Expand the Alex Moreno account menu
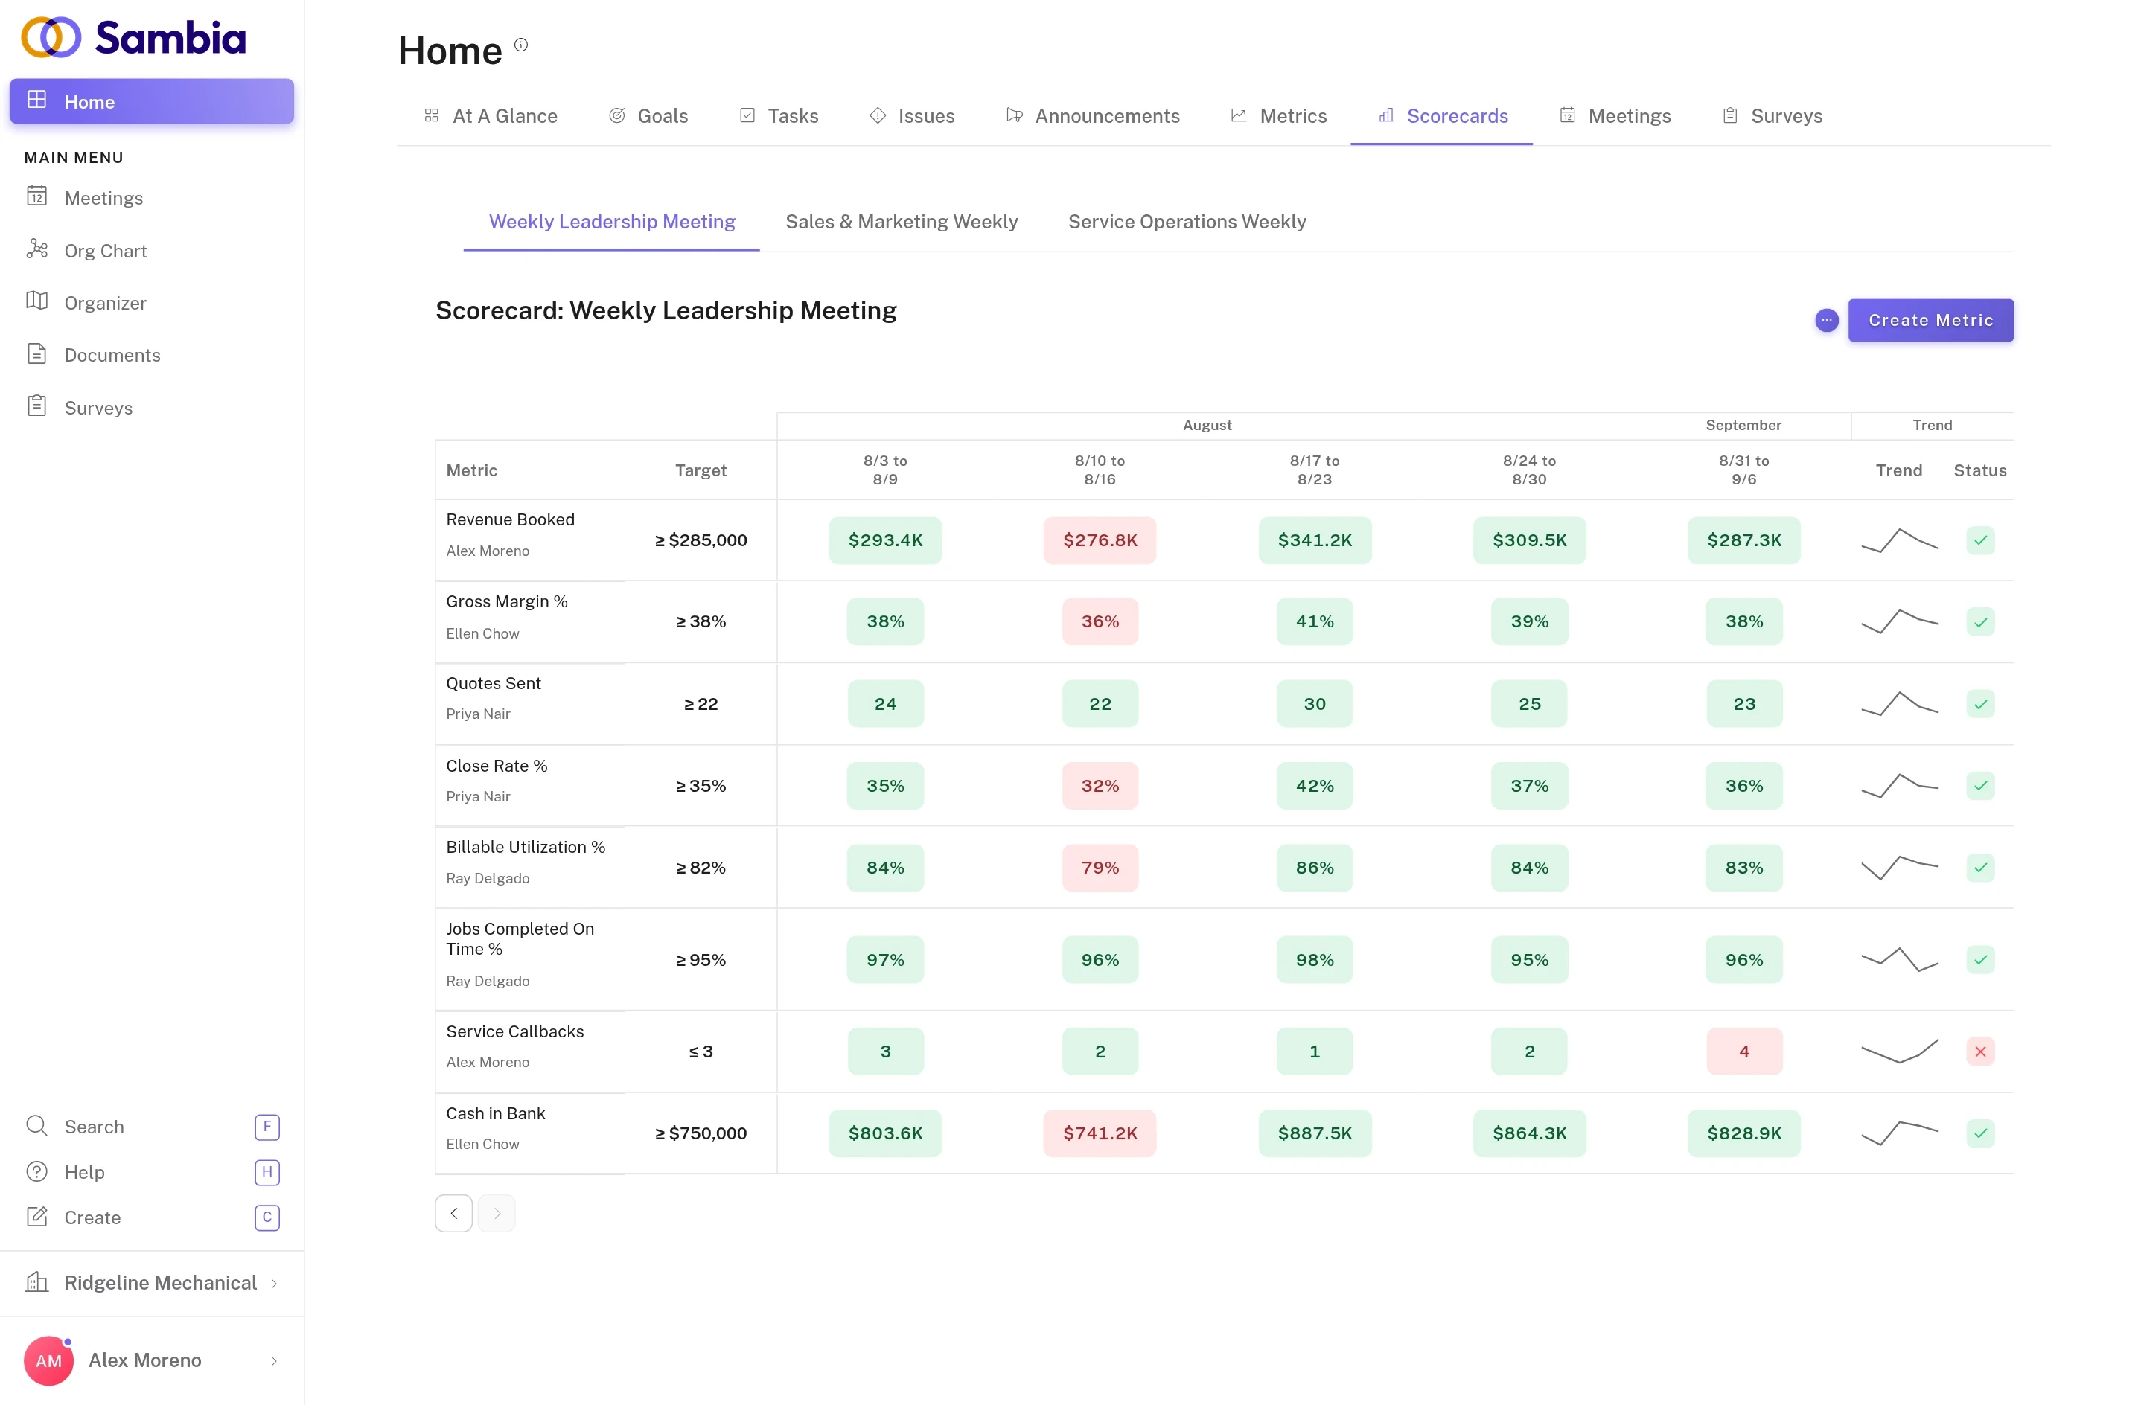Viewport: 2144px width, 1405px height. pos(151,1360)
